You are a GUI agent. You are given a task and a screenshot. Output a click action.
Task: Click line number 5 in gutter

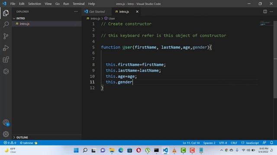tap(93, 47)
